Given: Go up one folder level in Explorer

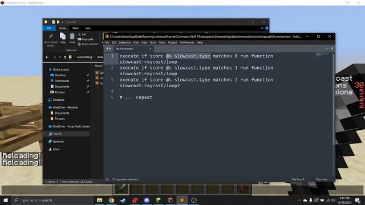Looking at the screenshot, I should [65, 57].
